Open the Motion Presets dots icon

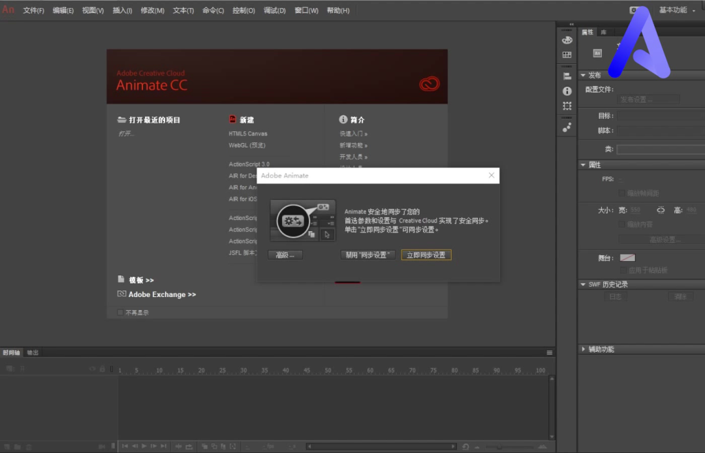(x=567, y=128)
